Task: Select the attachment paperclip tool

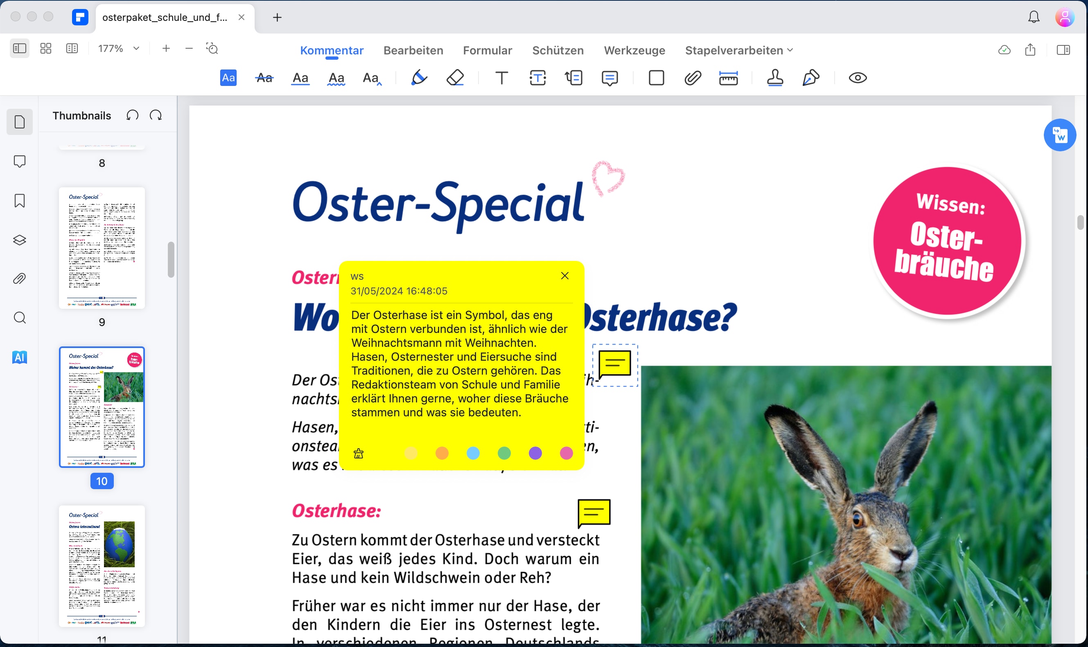Action: pos(692,78)
